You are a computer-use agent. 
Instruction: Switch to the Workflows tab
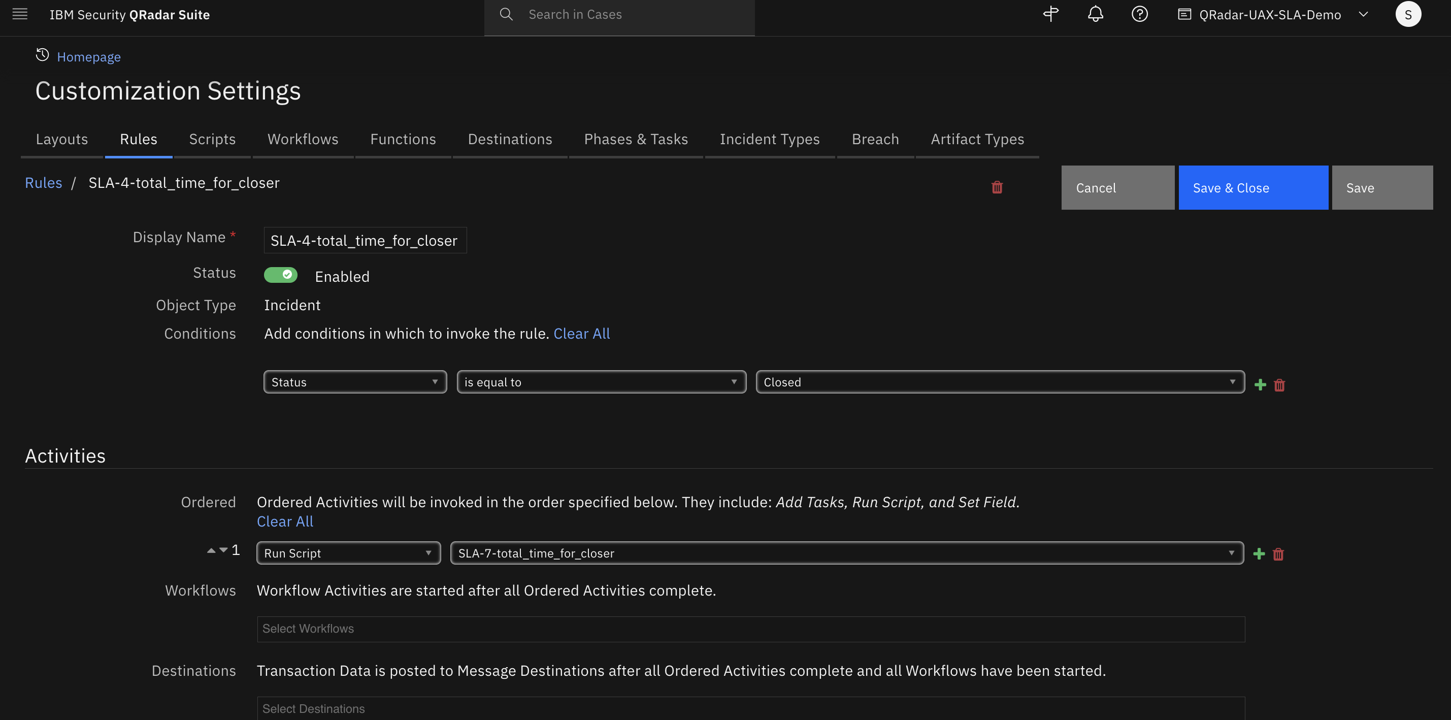click(x=303, y=139)
